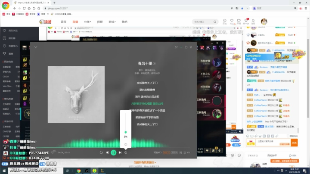The width and height of the screenshot is (310, 174).
Task: Skip to the next track
Action: [120, 152]
